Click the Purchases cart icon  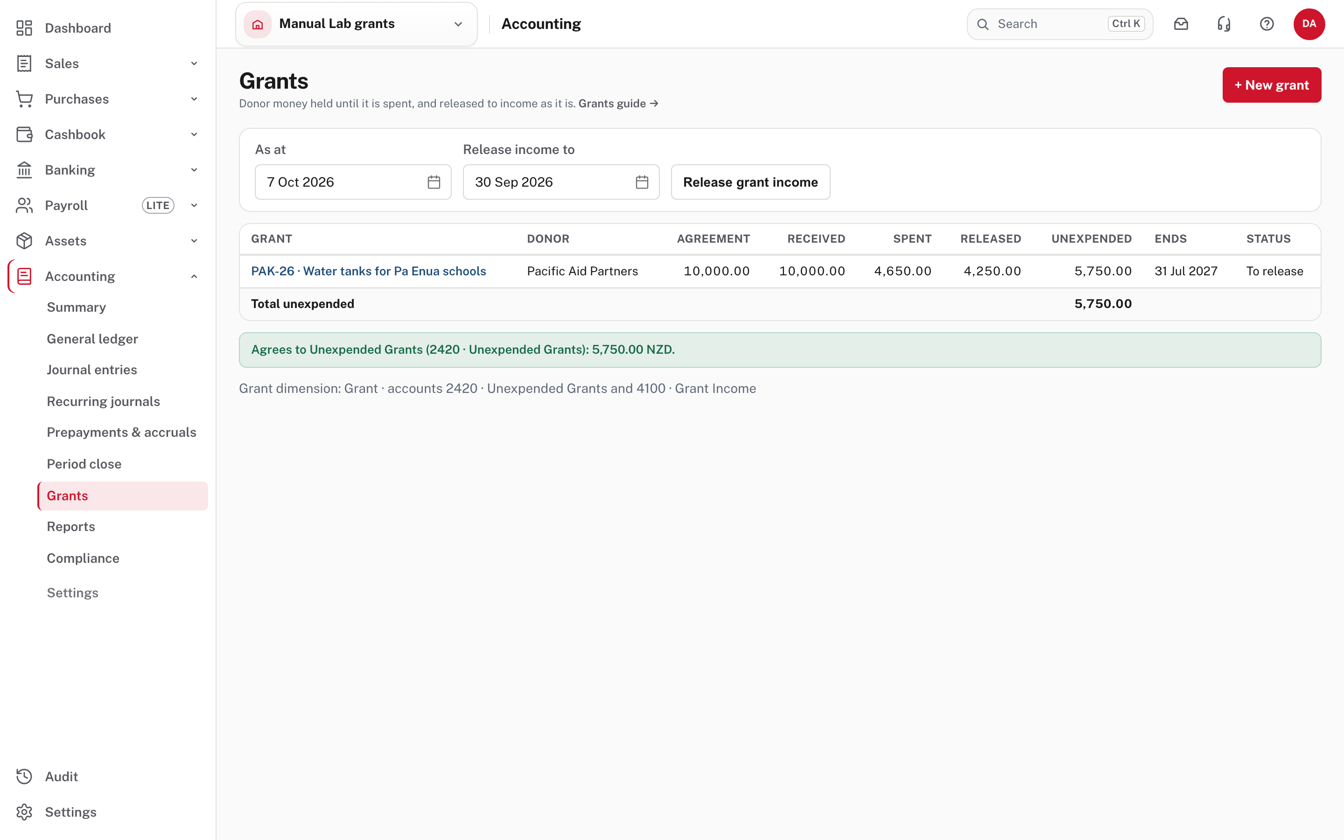click(24, 99)
